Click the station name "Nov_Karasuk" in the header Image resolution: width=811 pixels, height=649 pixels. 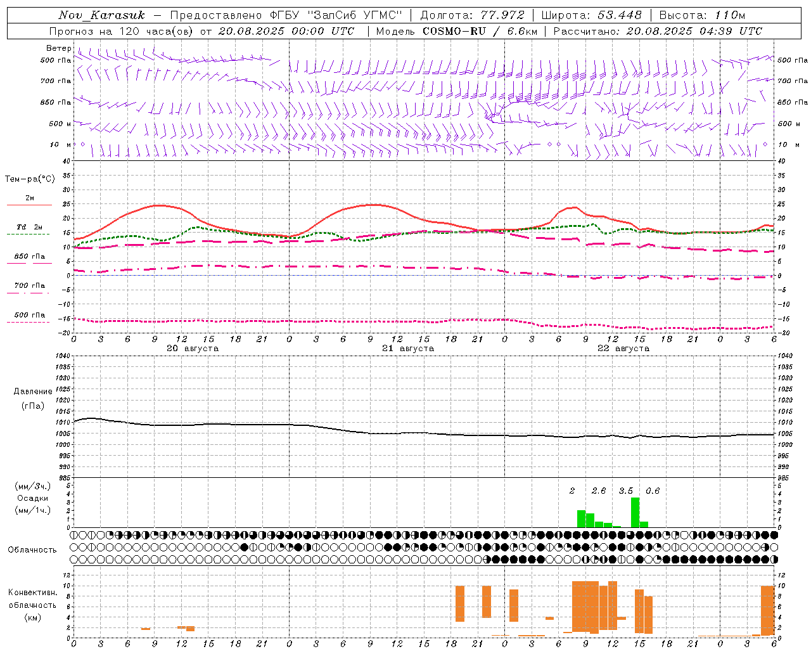pos(101,15)
